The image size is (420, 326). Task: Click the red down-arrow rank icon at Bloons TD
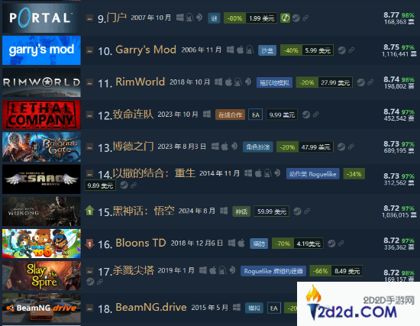[x=89, y=244]
